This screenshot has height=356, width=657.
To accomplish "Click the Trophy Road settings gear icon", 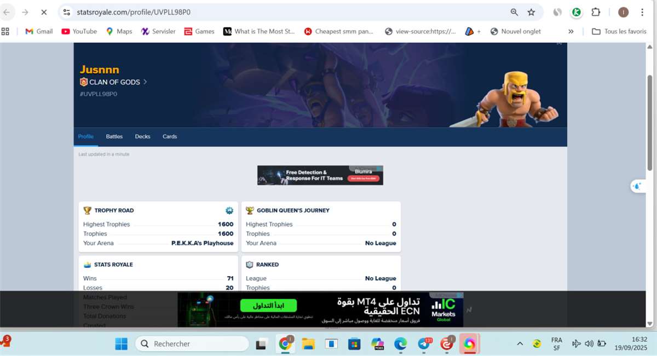I will point(229,210).
